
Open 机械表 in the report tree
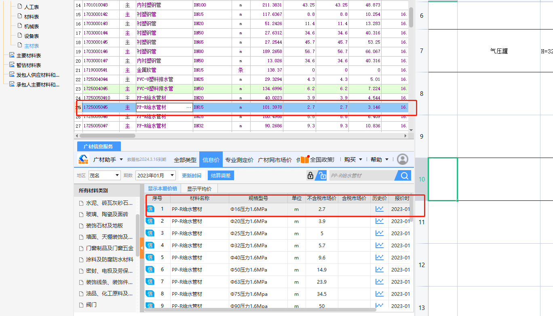(x=32, y=26)
